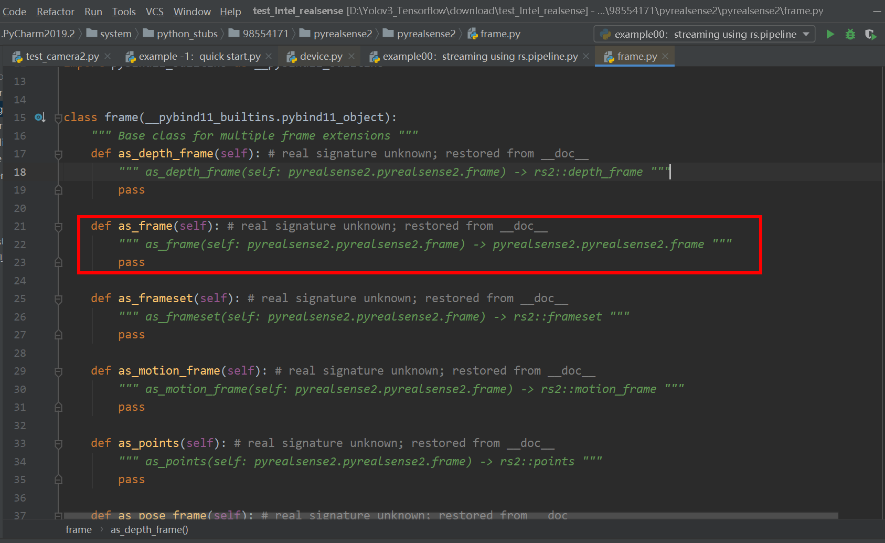Click the Python file icon on the frame.py tab
Screen dimensions: 885x543
coord(609,56)
